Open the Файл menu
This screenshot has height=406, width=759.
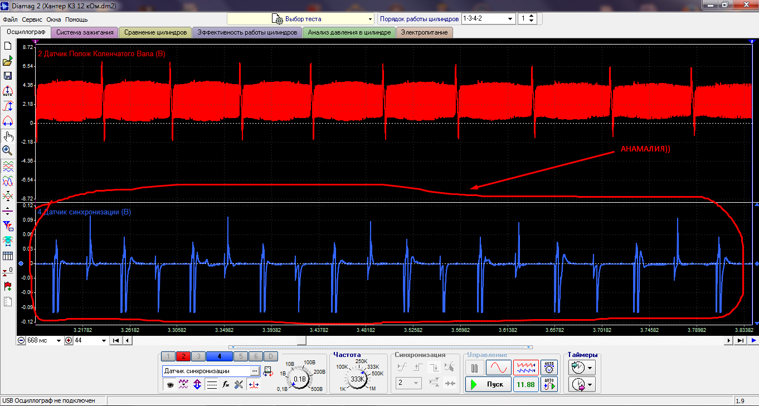10,19
